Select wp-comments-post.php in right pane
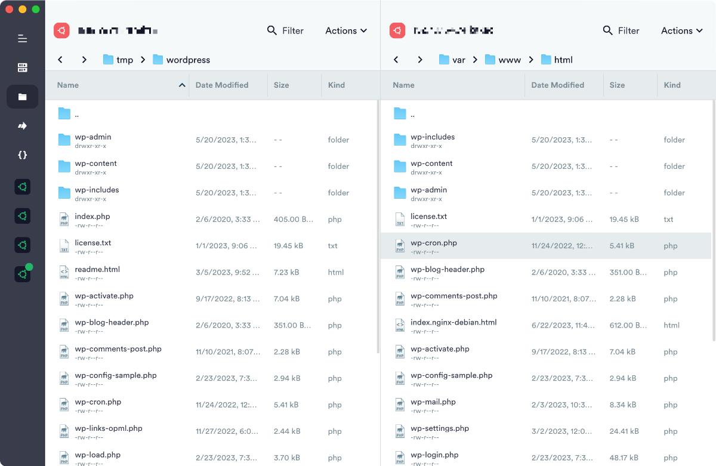Screen dimensions: 716x466 (x=546, y=298)
